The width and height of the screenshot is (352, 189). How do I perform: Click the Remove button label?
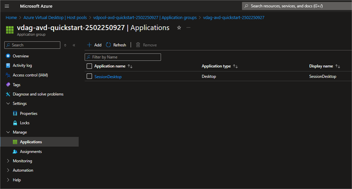[150, 45]
